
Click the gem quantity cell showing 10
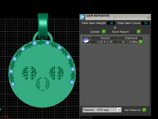coord(123,42)
